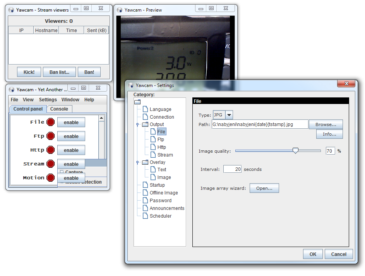The image size is (365, 276).
Task: Open the Ban list... in Stream viewers
Action: 59,72
